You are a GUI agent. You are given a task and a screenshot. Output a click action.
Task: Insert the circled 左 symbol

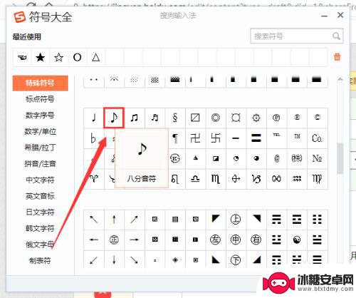click(x=216, y=240)
